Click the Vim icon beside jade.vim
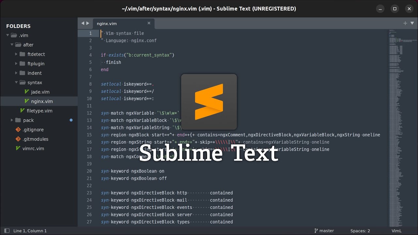 27,92
